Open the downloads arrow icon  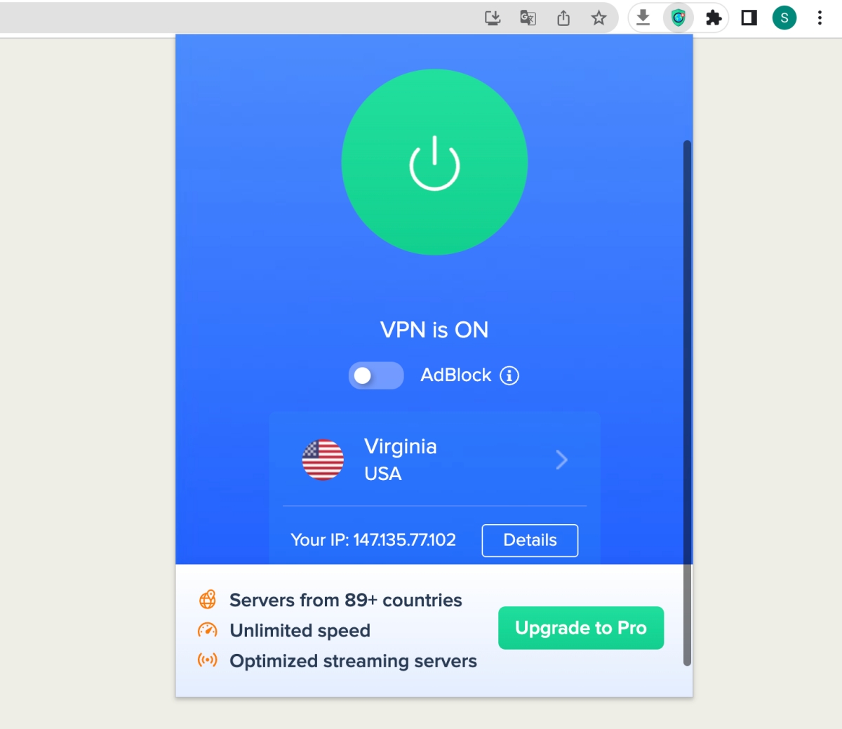coord(643,18)
